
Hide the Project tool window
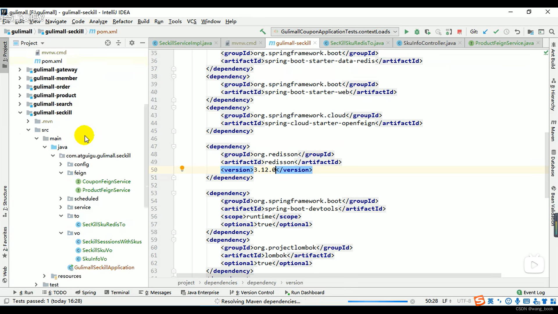click(142, 43)
